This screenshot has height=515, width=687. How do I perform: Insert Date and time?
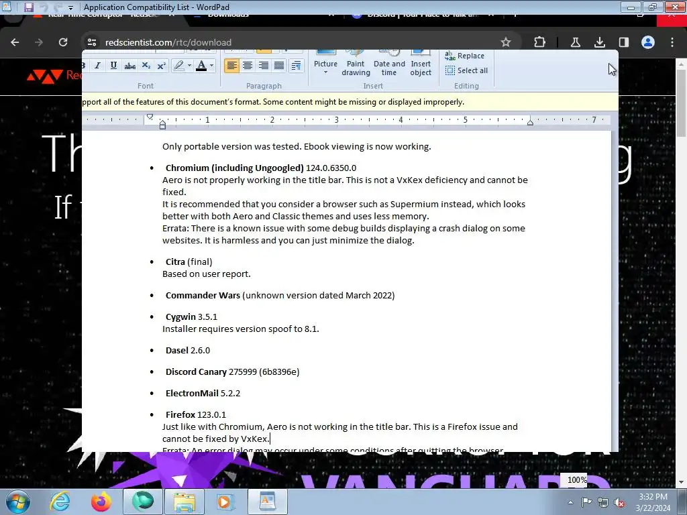pos(389,64)
